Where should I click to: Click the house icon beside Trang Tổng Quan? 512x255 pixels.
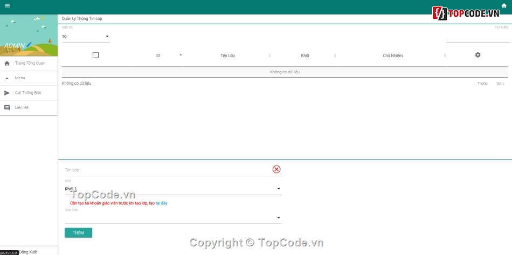click(x=7, y=63)
